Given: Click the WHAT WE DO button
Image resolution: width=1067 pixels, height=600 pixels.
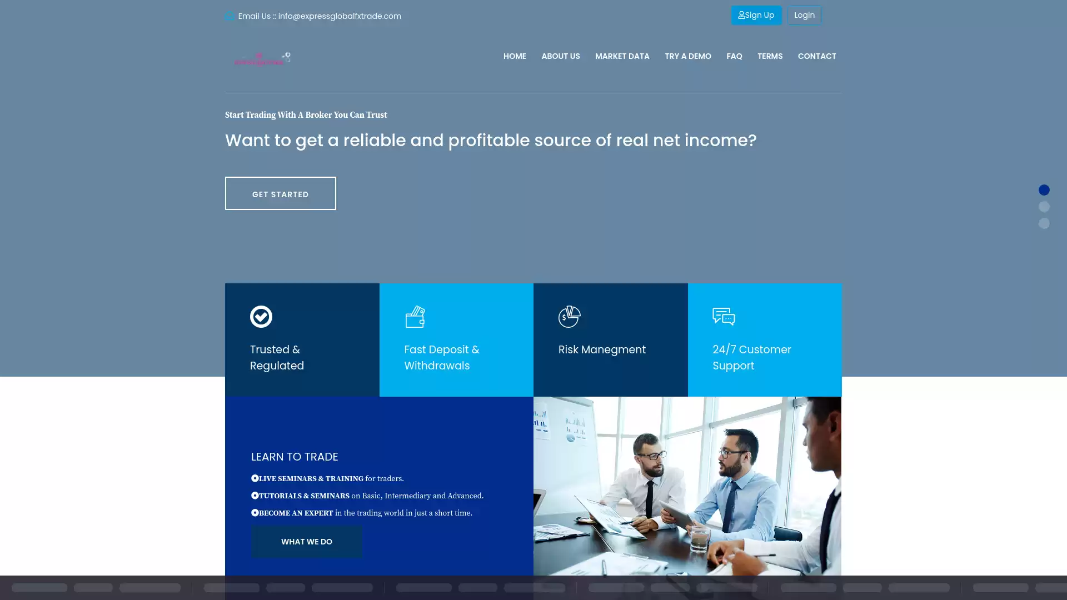Looking at the screenshot, I should [306, 542].
